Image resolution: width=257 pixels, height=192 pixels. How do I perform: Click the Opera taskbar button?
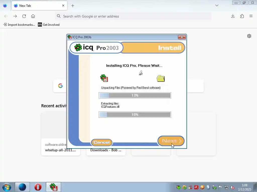click(38, 187)
